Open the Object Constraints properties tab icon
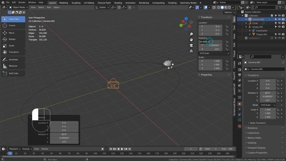The image size is (286, 161). (240, 114)
